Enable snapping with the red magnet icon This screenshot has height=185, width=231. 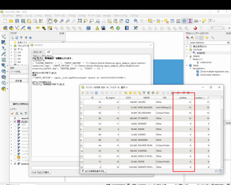195,28
